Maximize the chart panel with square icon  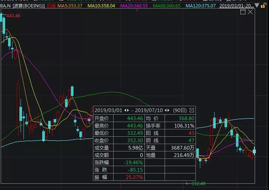point(243,12)
